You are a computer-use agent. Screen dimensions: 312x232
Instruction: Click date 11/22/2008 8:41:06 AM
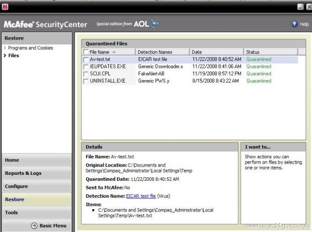pyautogui.click(x=216, y=66)
